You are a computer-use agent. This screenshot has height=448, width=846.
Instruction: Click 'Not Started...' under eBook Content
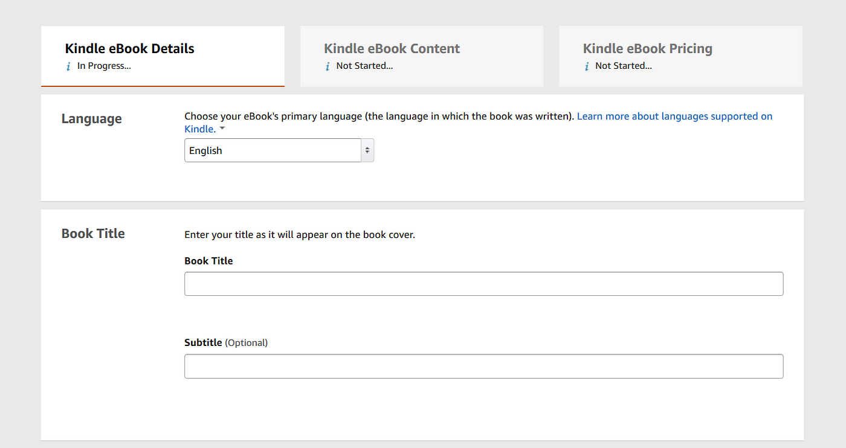(x=364, y=66)
